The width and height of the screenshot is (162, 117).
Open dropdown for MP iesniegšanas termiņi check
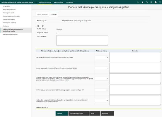(x=101, y=57)
